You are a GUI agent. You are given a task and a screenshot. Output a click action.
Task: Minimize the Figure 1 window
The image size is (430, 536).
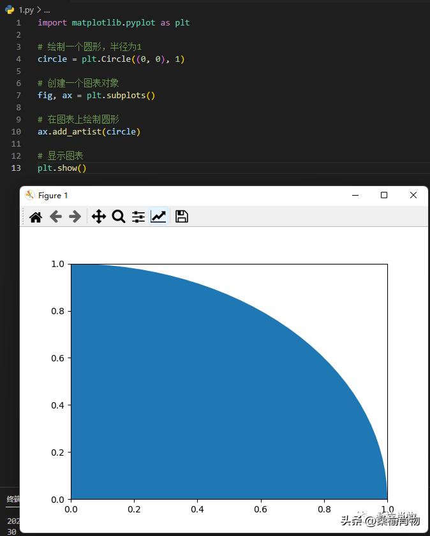click(x=355, y=195)
